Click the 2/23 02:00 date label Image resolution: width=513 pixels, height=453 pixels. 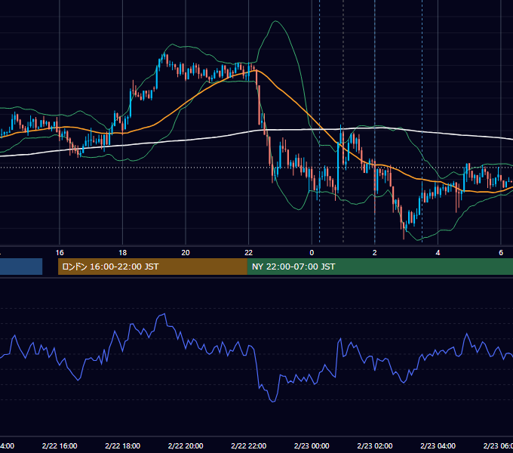375,445
